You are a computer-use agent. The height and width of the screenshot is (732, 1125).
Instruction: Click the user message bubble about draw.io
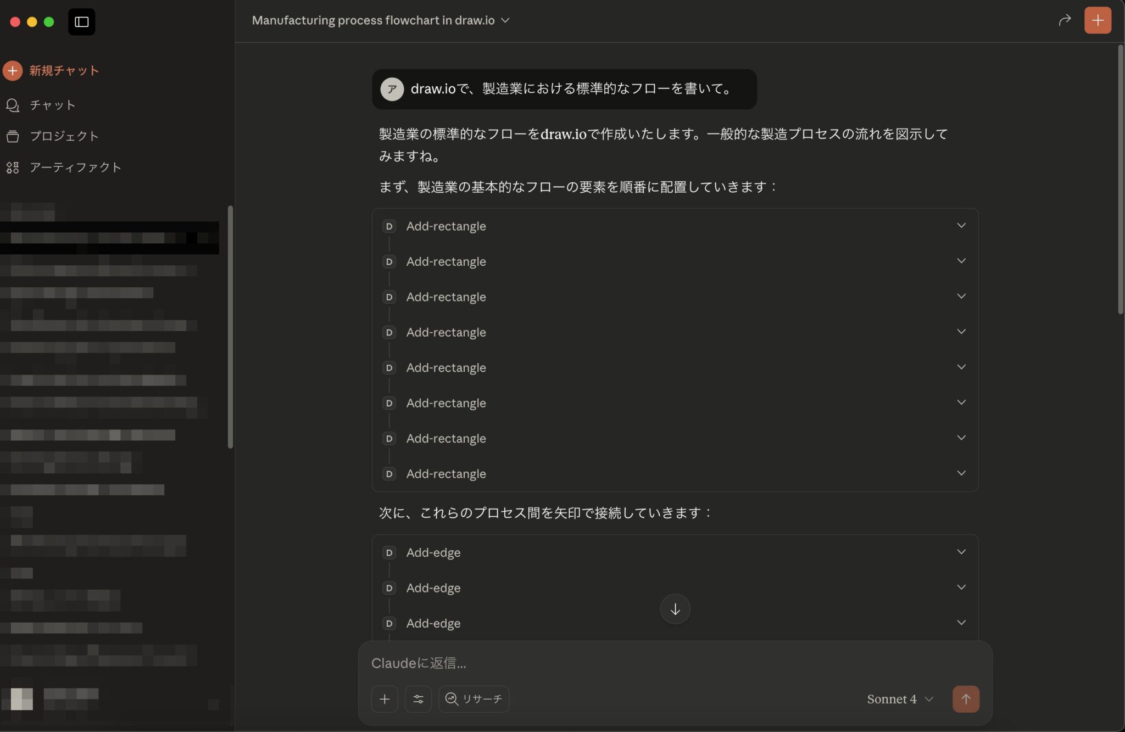(x=564, y=89)
